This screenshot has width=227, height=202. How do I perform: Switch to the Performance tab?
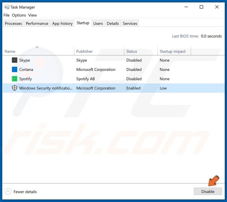click(x=37, y=23)
